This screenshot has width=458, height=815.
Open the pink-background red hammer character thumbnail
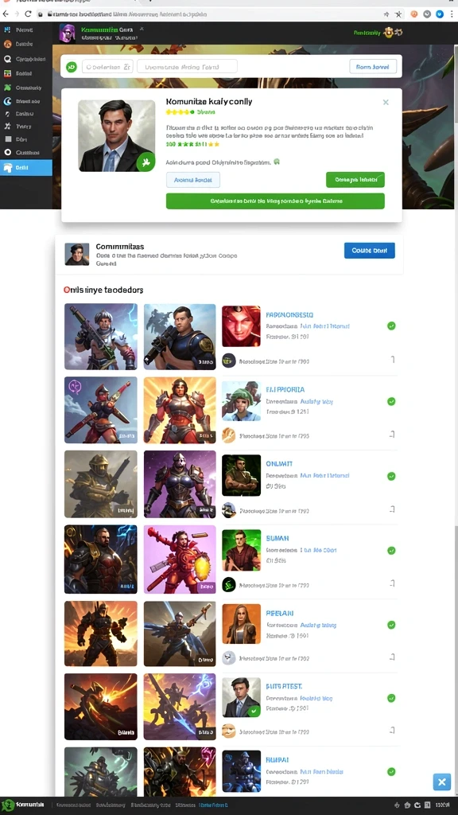180,560
